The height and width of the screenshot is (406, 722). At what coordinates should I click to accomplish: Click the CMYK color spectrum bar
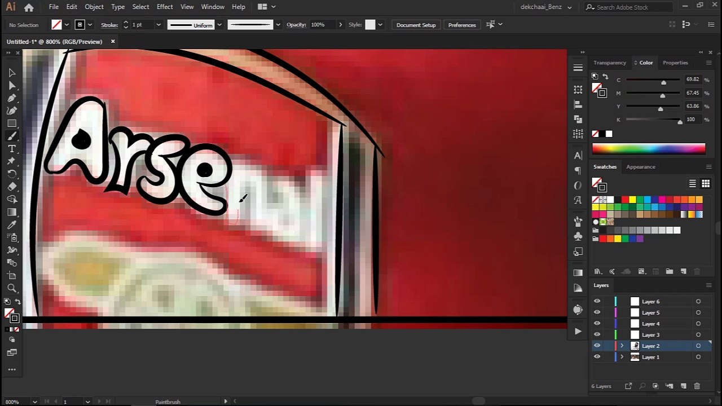click(x=649, y=149)
